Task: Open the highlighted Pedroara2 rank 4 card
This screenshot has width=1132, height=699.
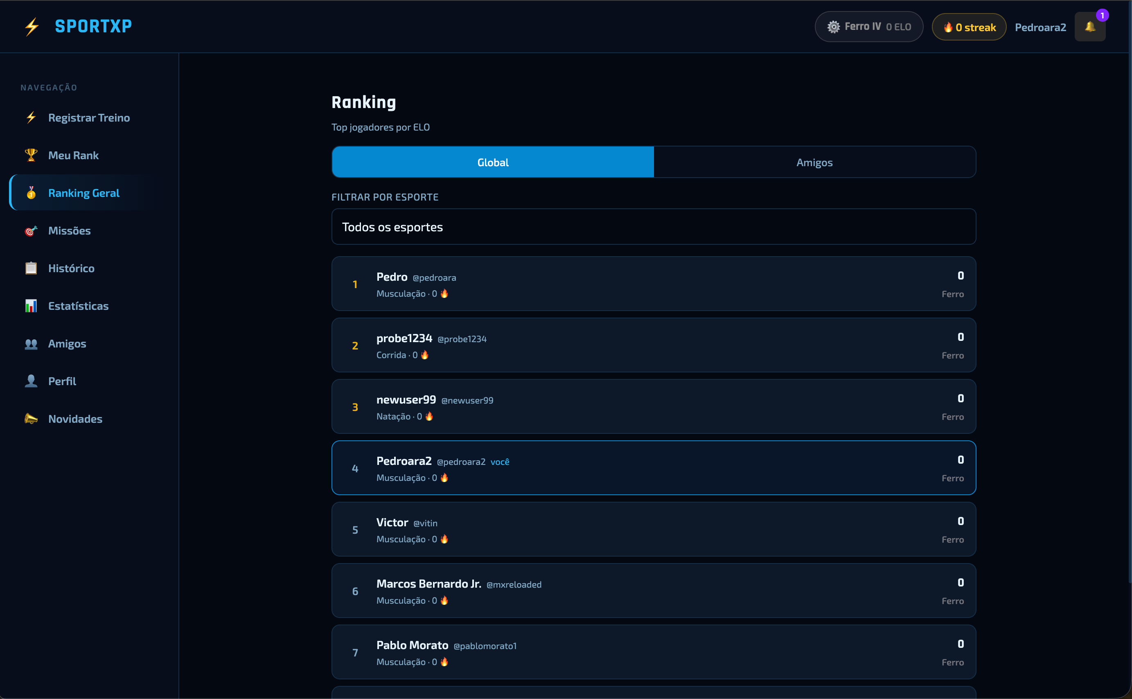Action: pos(654,468)
